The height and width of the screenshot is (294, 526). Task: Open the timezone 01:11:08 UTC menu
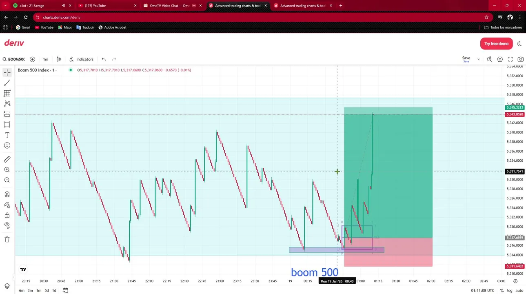tap(482, 290)
